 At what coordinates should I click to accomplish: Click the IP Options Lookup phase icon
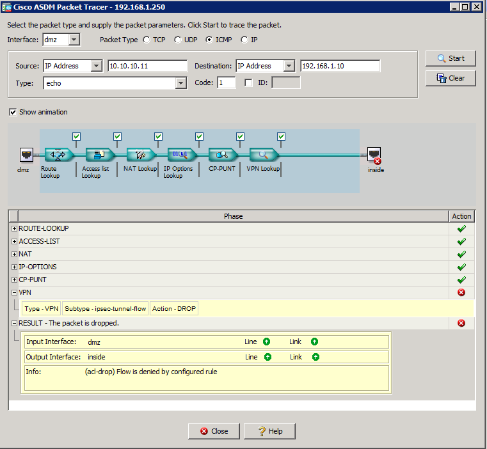181,154
